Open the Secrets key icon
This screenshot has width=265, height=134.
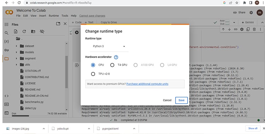pyautogui.click(x=6, y=50)
